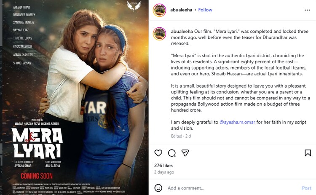Save the post with the bookmark icon
316x195 pixels.
[308, 153]
